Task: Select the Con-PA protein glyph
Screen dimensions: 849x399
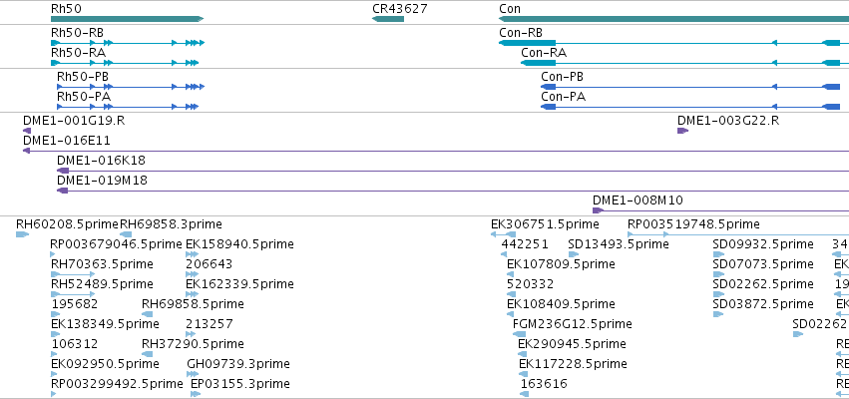Action: point(690,107)
